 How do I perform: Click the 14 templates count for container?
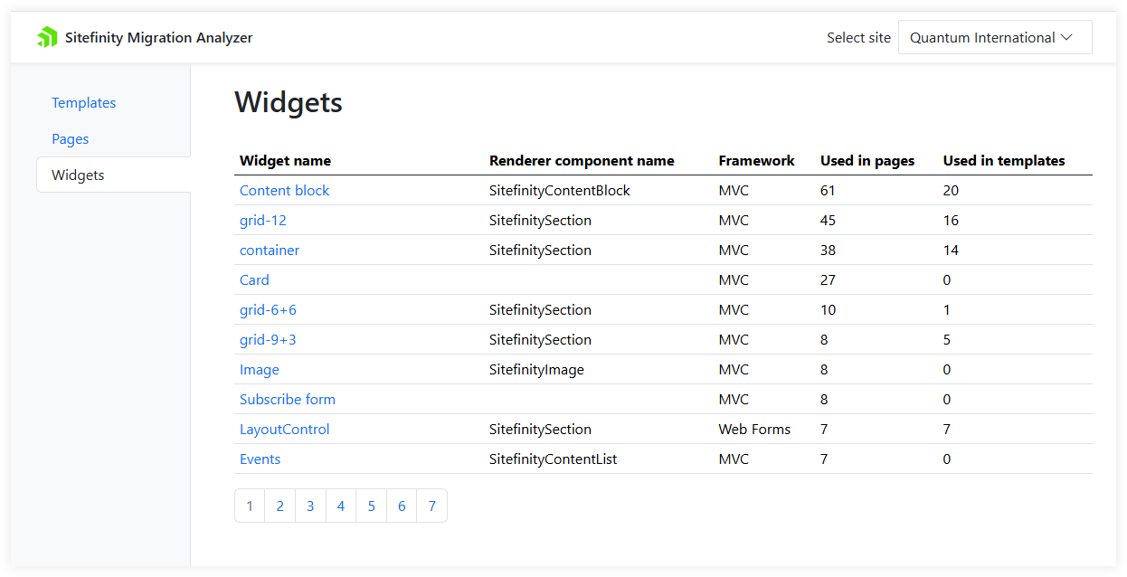click(951, 250)
